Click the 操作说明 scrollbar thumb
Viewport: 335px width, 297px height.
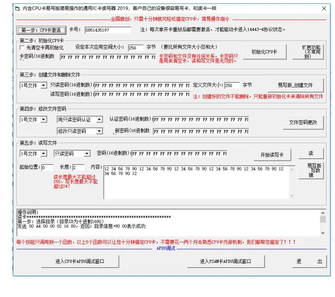tap(323, 219)
